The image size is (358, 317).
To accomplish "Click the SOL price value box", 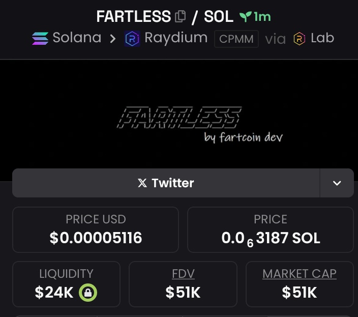I will point(271,229).
